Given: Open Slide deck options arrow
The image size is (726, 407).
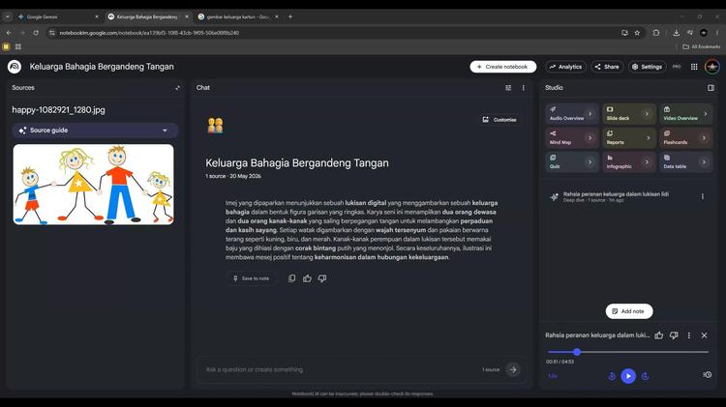Looking at the screenshot, I should [x=647, y=114].
